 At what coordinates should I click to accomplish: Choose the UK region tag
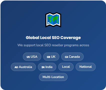point(51,57)
